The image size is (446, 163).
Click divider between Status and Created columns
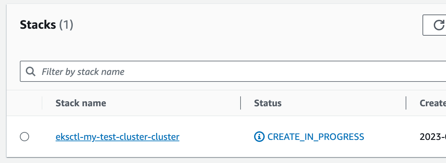[406, 103]
